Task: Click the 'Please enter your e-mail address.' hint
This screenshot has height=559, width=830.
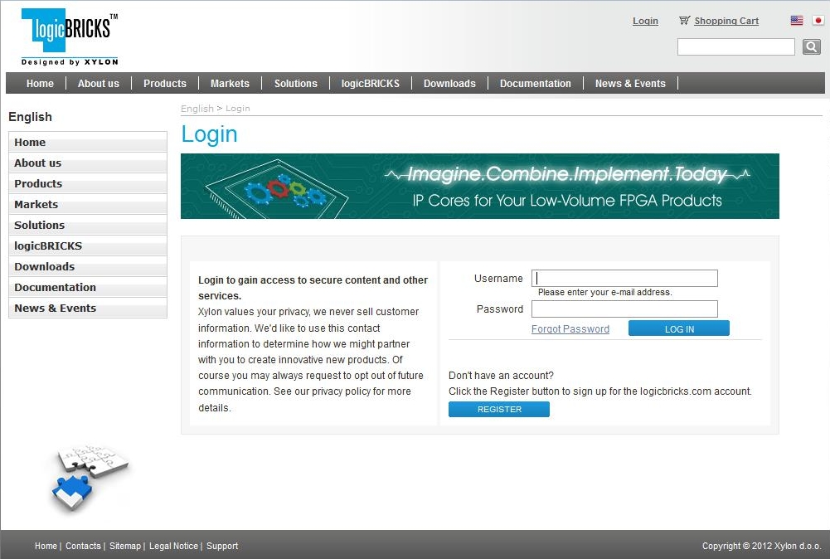Action: 605,292
